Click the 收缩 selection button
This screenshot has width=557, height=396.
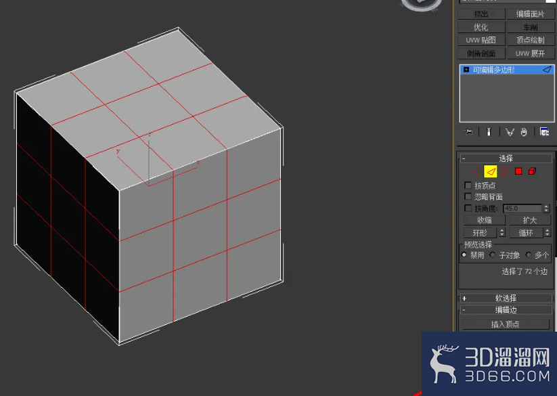tap(485, 220)
